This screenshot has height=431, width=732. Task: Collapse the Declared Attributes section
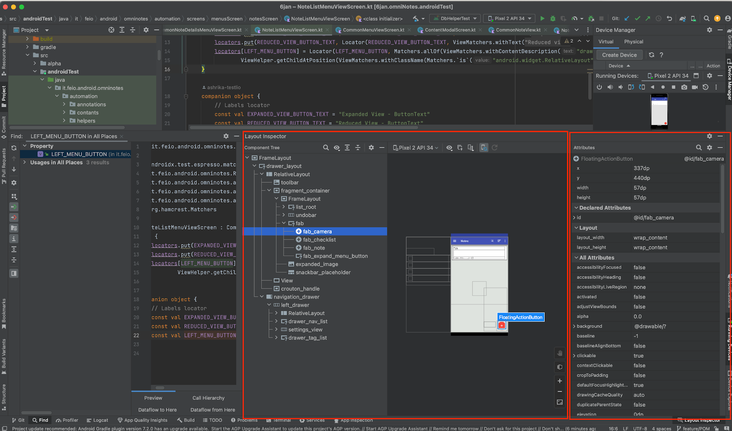click(x=576, y=208)
